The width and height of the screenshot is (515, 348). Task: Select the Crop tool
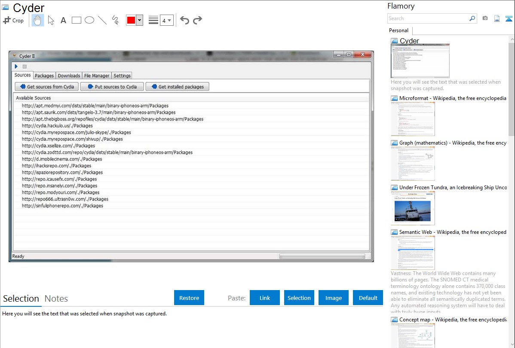click(13, 20)
